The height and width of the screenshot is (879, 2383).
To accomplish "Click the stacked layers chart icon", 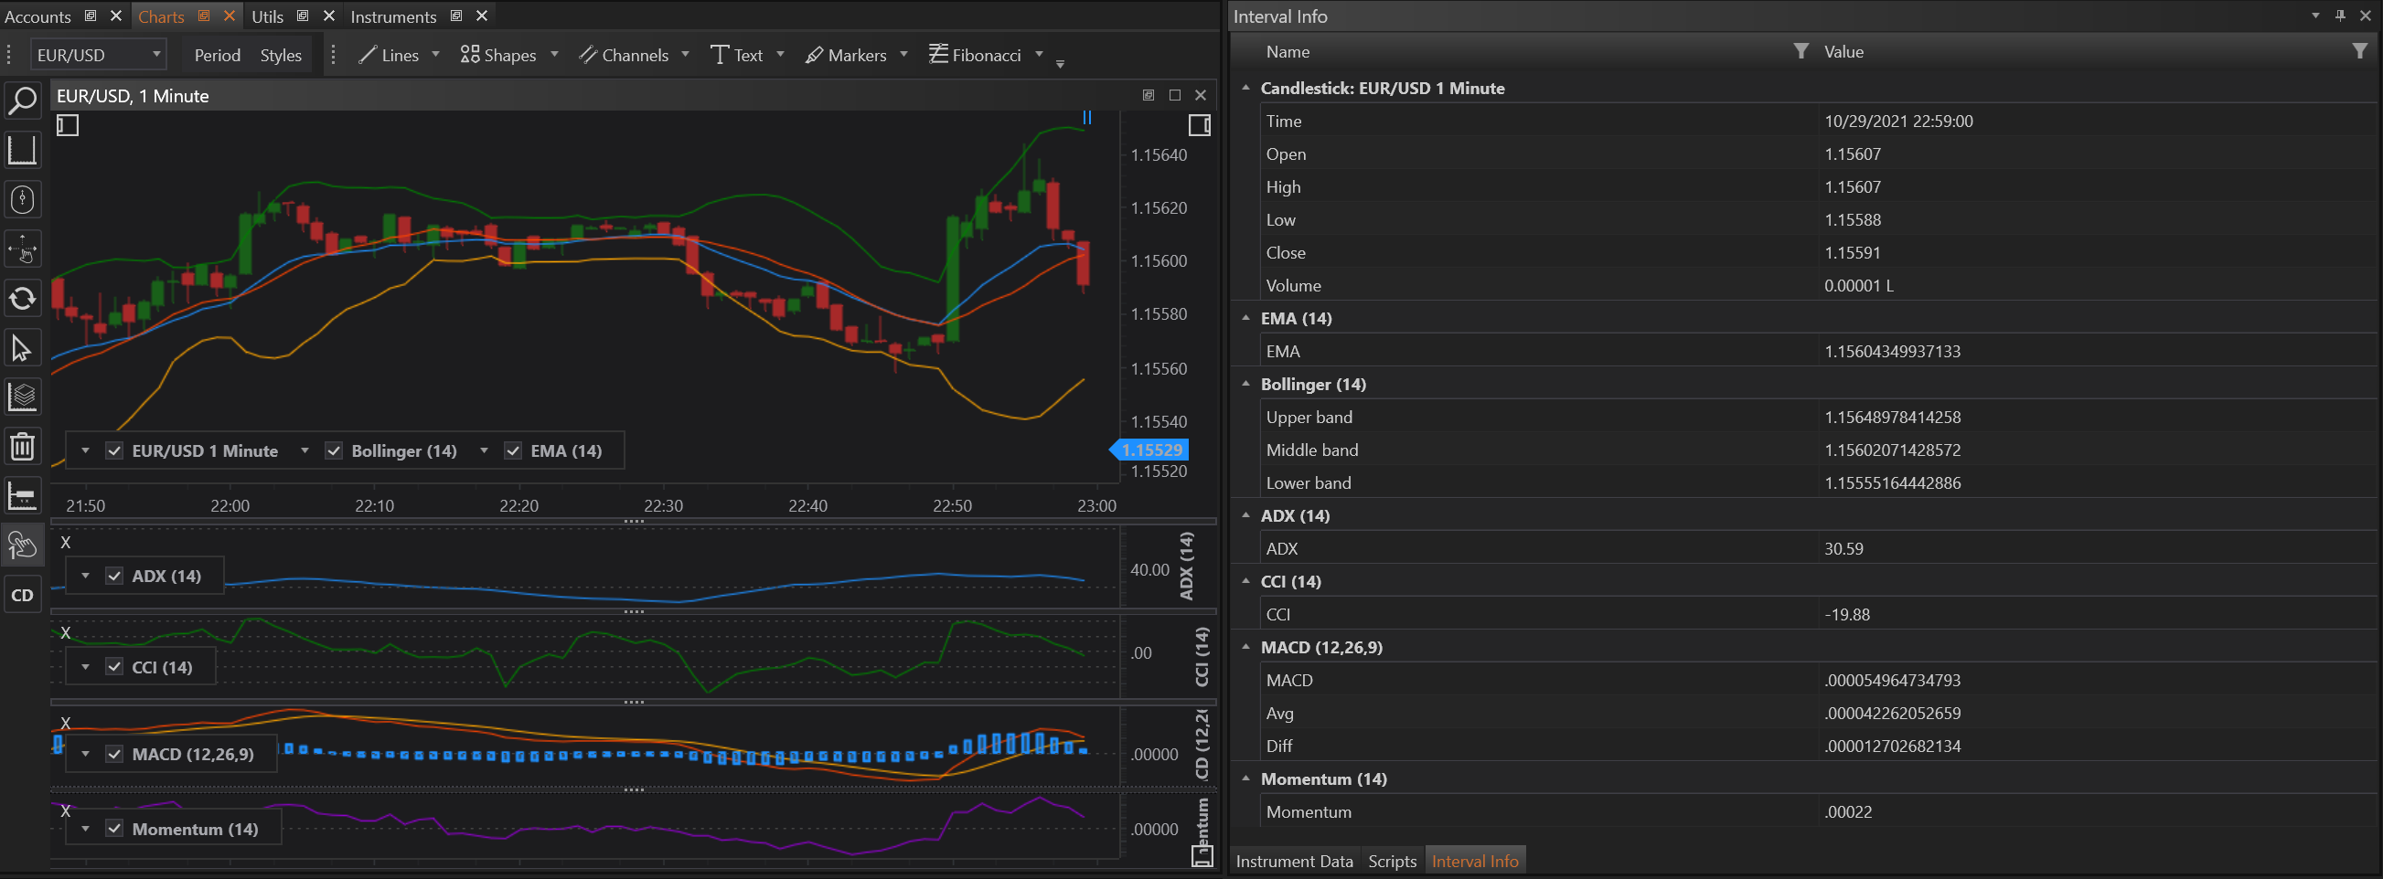I will 22,397.
